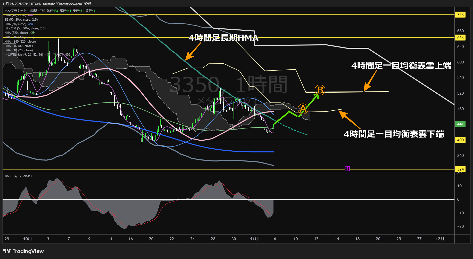Select the HMA · 1D (320, close) legend row
The width and height of the screenshot is (473, 259).
pos(19,37)
